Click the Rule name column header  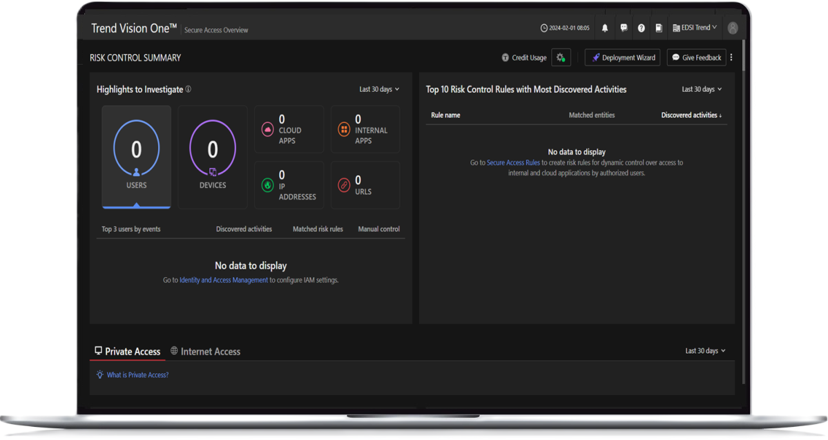445,115
